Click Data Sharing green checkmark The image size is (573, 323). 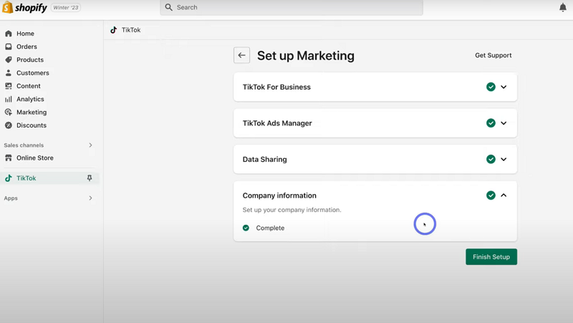491,159
